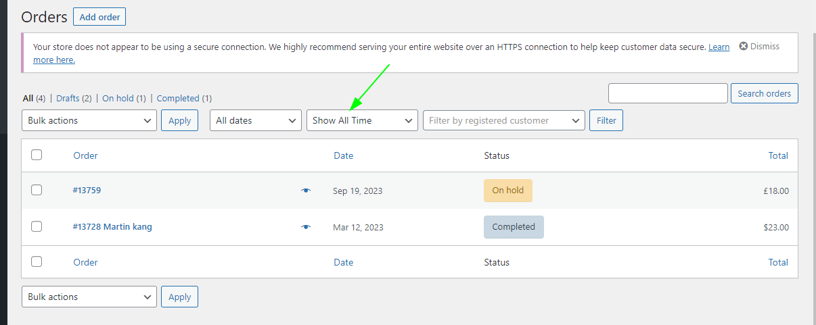The image size is (816, 325).
Task: Dismiss the HTTPS notice via X icon
Action: click(x=744, y=47)
